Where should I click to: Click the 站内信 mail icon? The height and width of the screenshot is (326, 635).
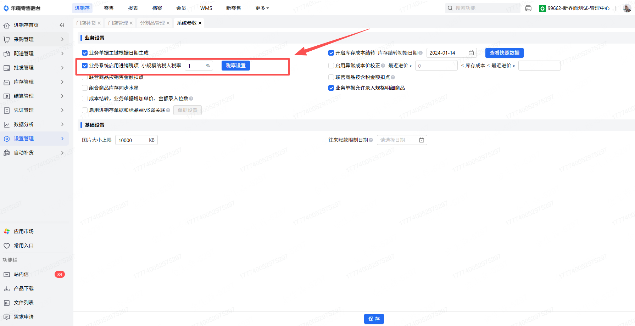tap(7, 274)
